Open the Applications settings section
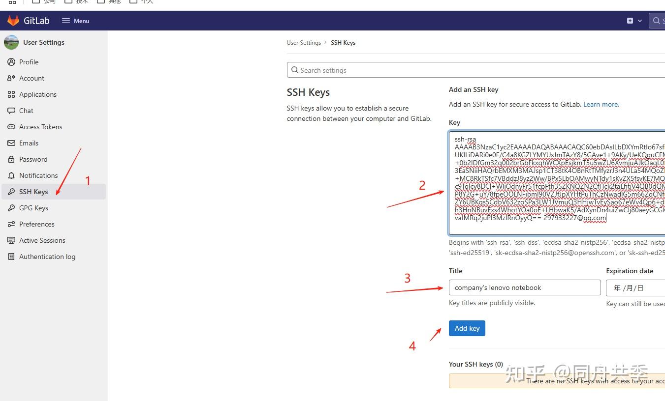 point(37,94)
